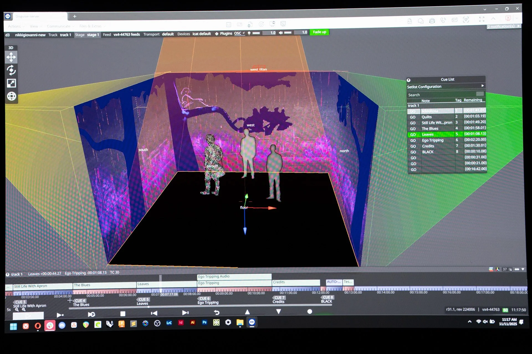This screenshot has height=354, width=532.
Task: Open Photoshop from the Windows taskbar
Action: click(204, 322)
